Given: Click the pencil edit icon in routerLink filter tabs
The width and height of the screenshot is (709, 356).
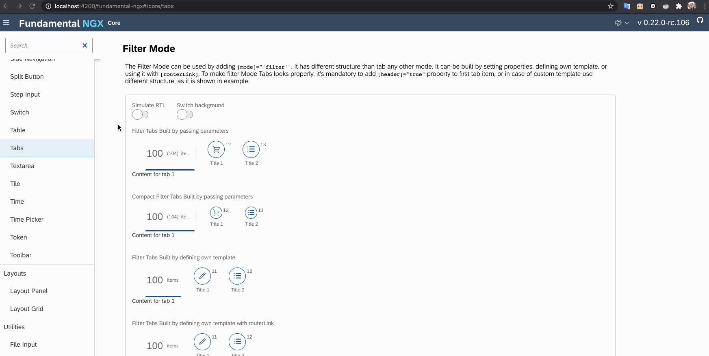Looking at the screenshot, I should (x=202, y=342).
